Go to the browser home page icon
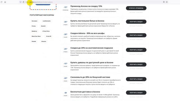The height and width of the screenshot is (101, 180). tap(5, 2)
